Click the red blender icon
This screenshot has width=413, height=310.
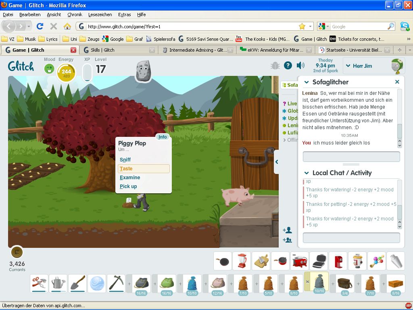(242, 261)
